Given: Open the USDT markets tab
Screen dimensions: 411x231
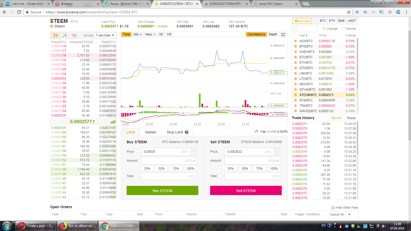Looking at the screenshot, I should 352,21.
